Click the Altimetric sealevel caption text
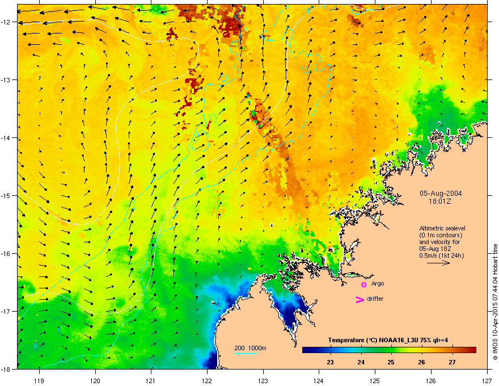The width and height of the screenshot is (499, 386). tap(442, 228)
